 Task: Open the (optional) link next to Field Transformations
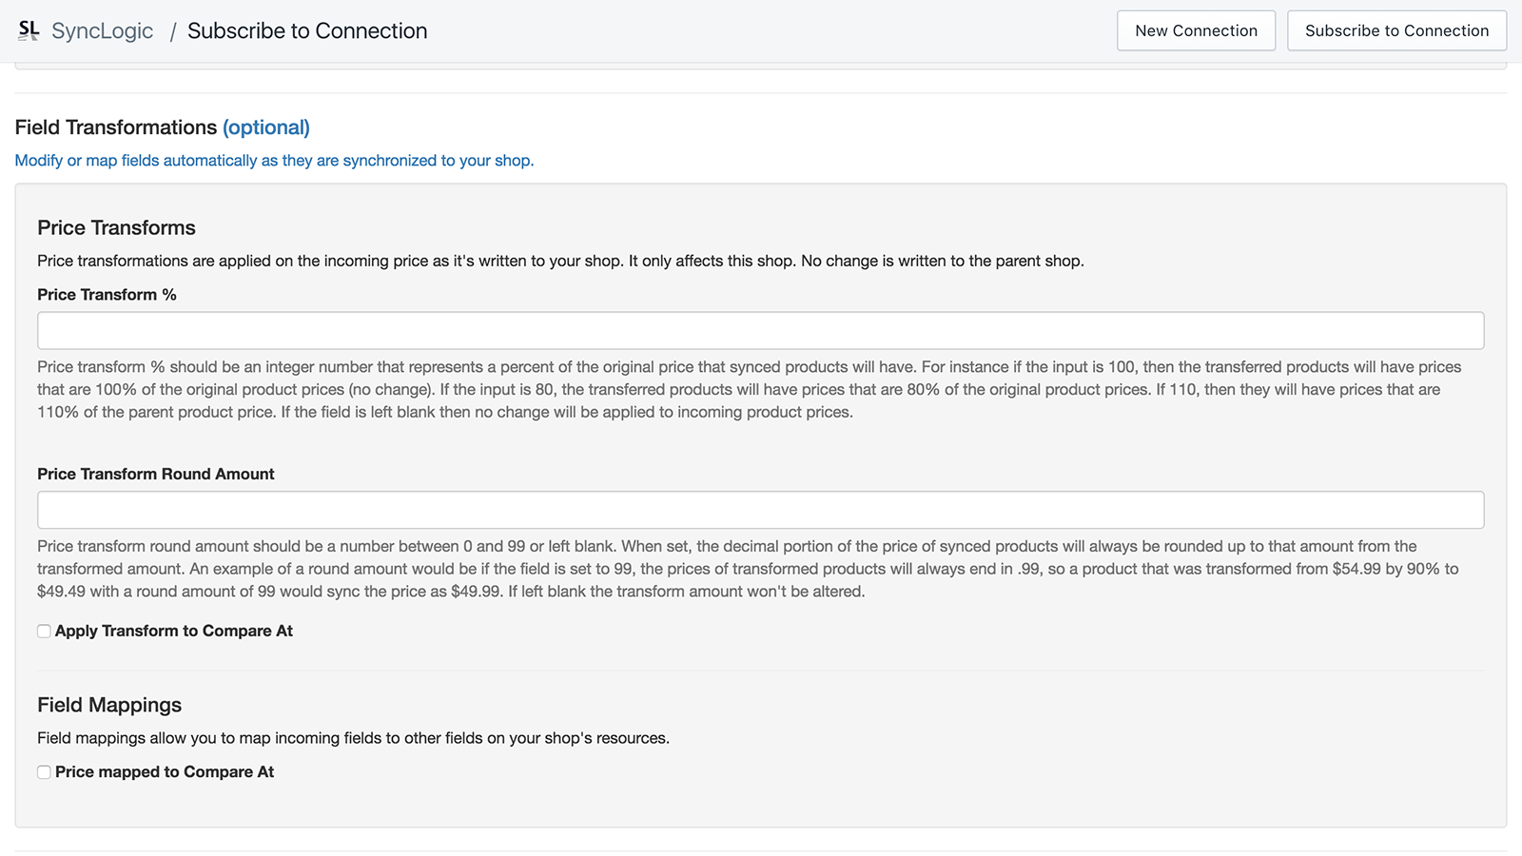pos(266,126)
